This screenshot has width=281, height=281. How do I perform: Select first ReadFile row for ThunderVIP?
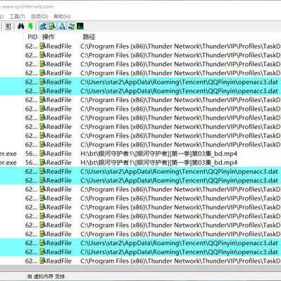click(140, 46)
